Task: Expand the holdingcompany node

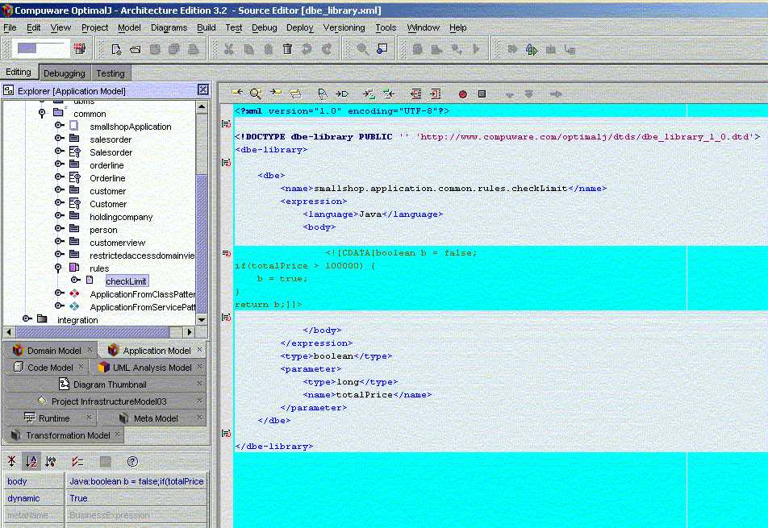Action: point(59,216)
